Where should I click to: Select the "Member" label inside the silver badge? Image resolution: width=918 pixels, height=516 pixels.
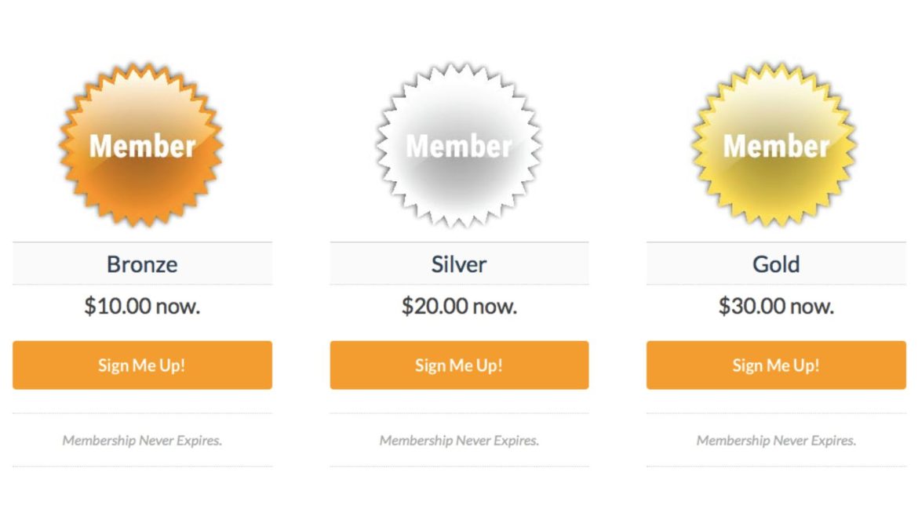point(458,146)
